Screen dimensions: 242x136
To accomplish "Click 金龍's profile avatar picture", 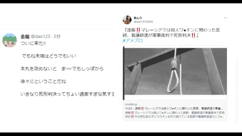I will pos(10,40).
